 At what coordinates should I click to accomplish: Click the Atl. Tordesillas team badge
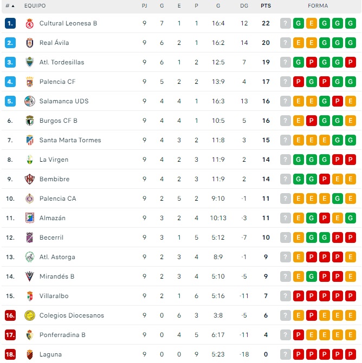tap(30, 62)
